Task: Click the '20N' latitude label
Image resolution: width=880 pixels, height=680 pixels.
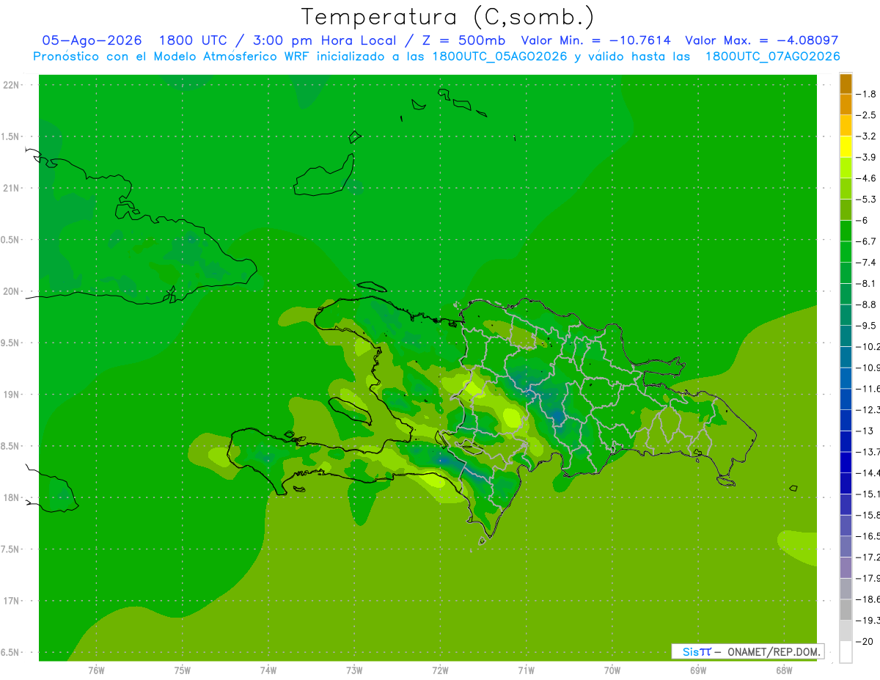Action: coord(11,291)
